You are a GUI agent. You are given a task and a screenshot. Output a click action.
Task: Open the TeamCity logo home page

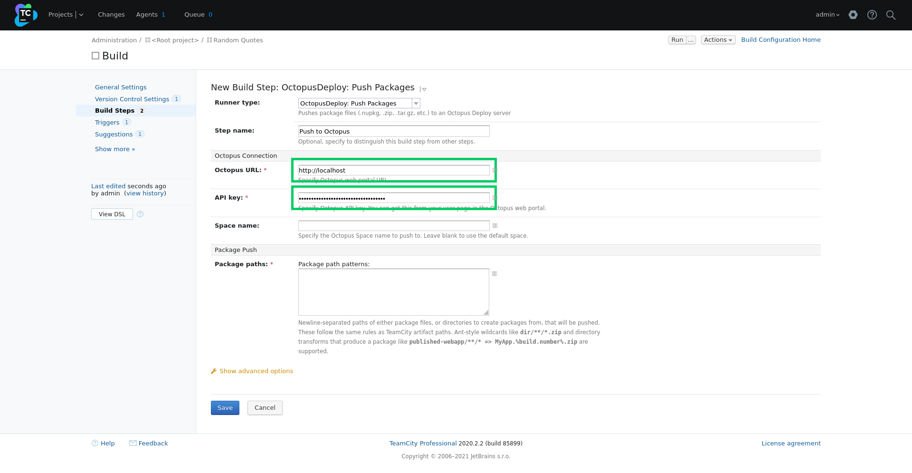26,15
